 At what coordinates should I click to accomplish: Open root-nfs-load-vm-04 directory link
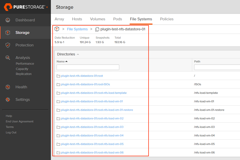[x=92, y=135]
